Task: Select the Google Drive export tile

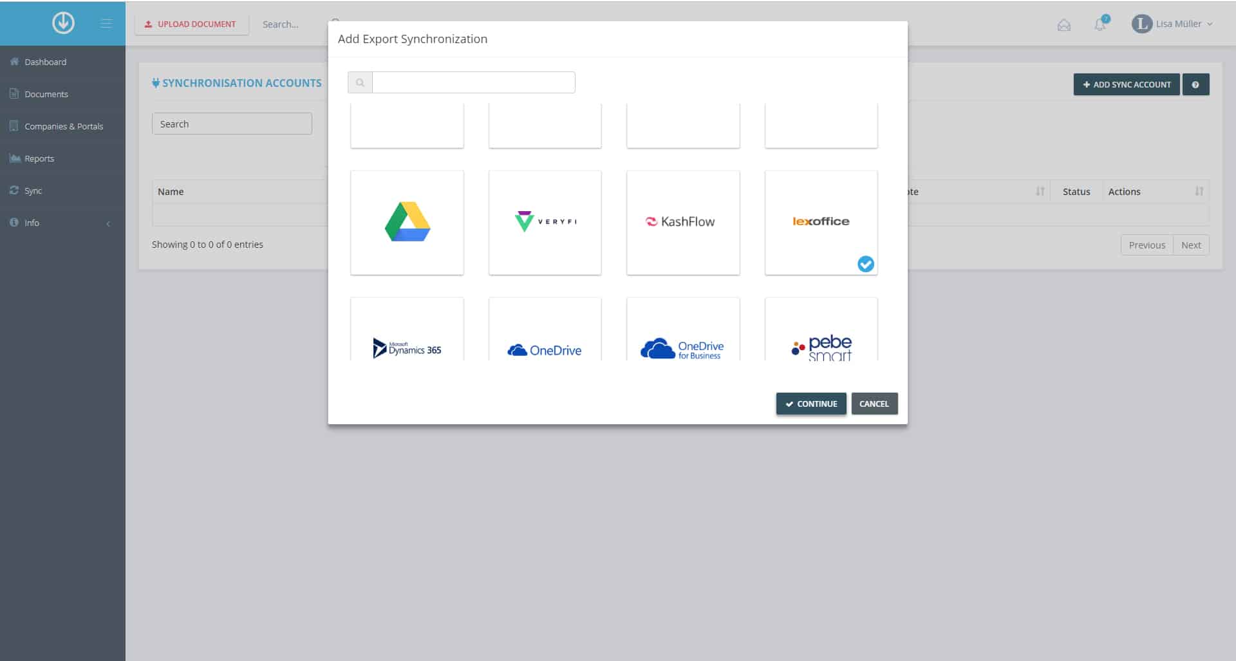Action: click(407, 223)
